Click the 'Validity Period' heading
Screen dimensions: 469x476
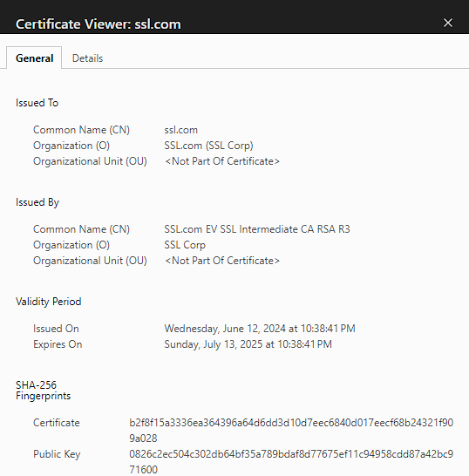point(49,302)
